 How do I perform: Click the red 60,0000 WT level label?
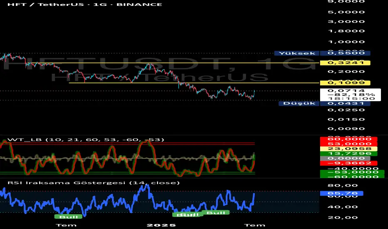pos(348,139)
